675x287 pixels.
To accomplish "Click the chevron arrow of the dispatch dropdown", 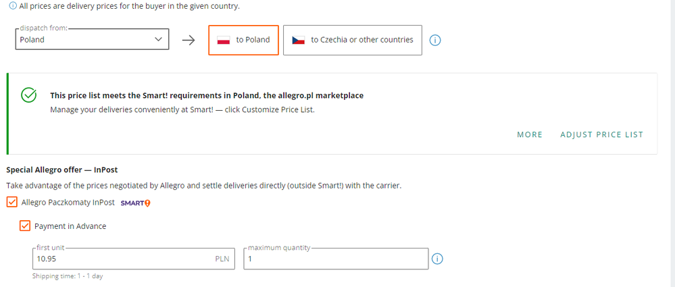I will (159, 40).
